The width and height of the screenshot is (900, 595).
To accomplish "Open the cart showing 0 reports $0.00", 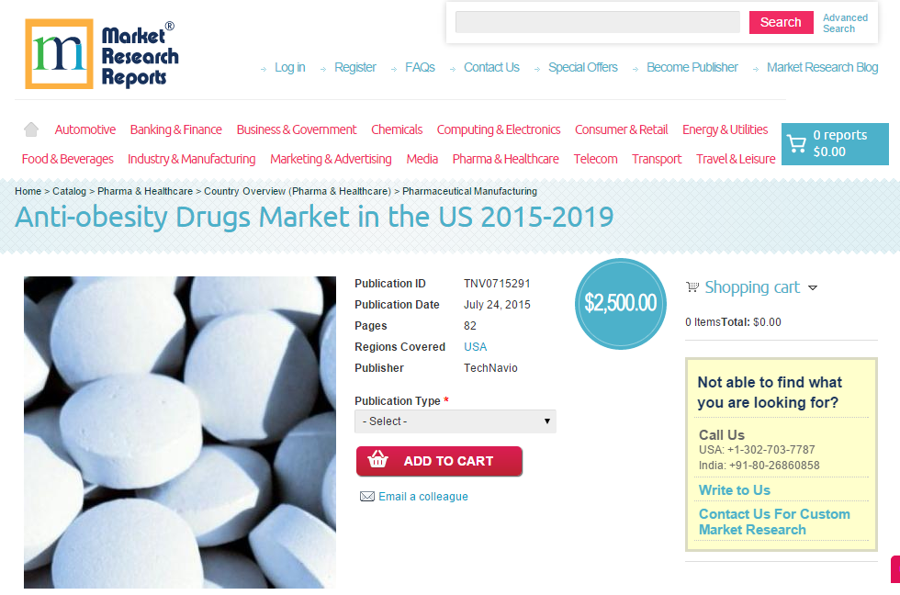I will coord(834,143).
